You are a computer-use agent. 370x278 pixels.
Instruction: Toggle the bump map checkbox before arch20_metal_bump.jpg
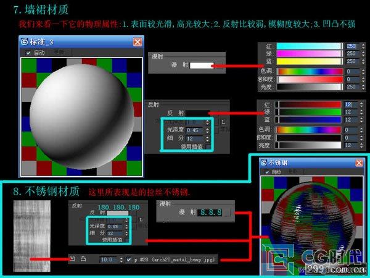point(129,259)
